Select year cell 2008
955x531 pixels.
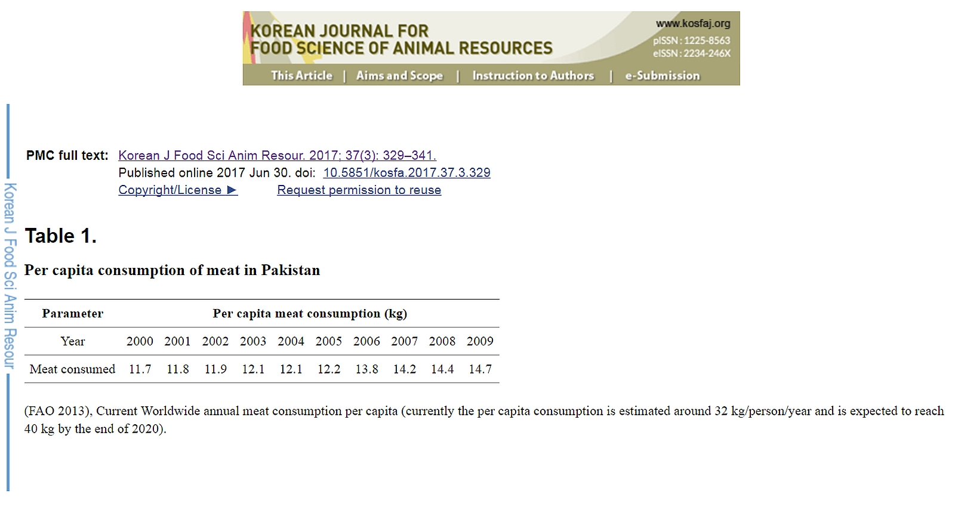(442, 341)
